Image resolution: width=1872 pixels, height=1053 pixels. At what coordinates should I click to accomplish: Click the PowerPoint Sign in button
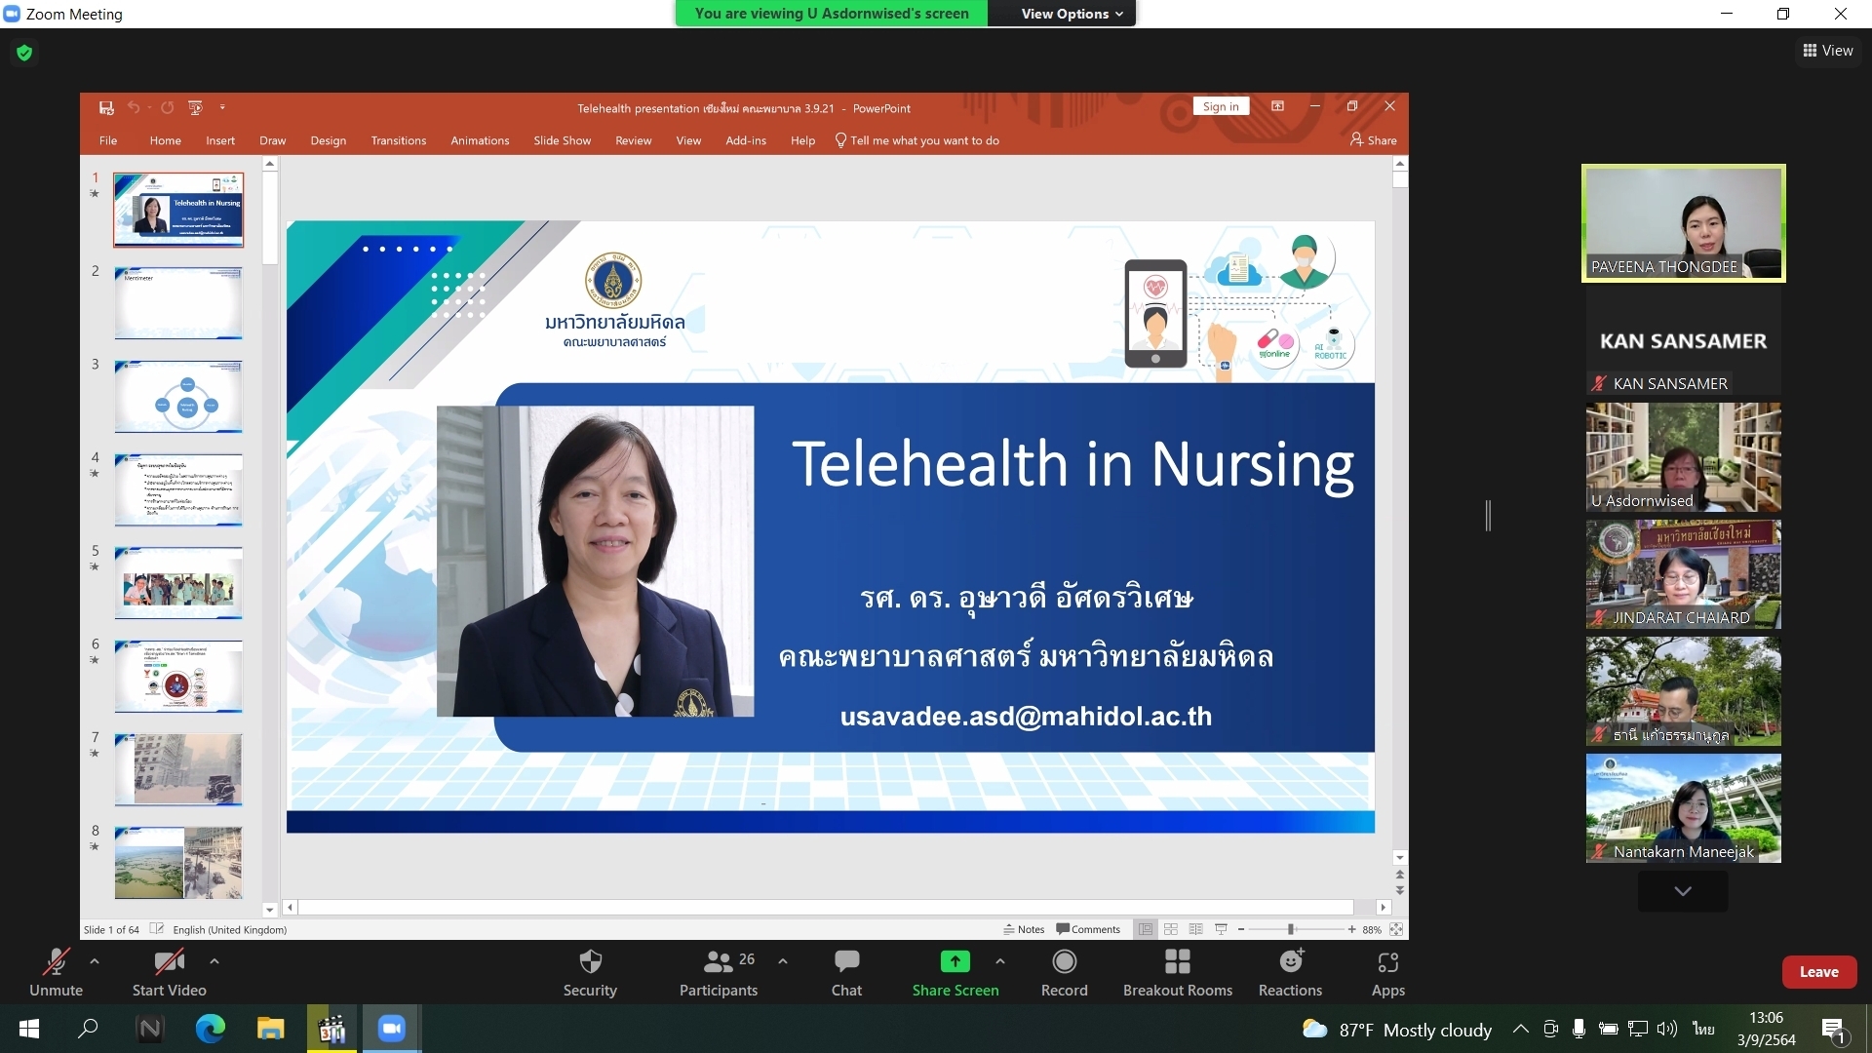[x=1221, y=106]
